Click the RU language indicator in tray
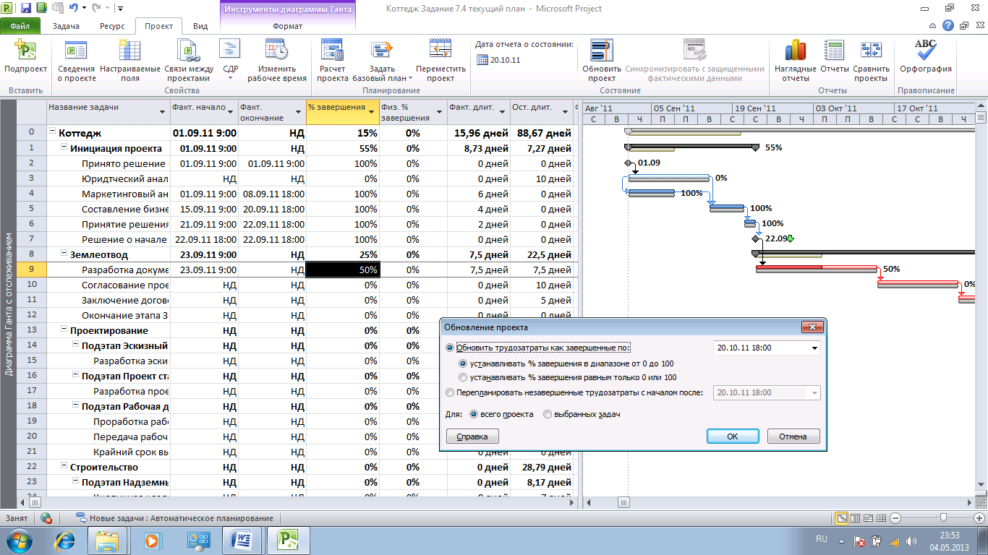The height and width of the screenshot is (555, 988). point(821,539)
